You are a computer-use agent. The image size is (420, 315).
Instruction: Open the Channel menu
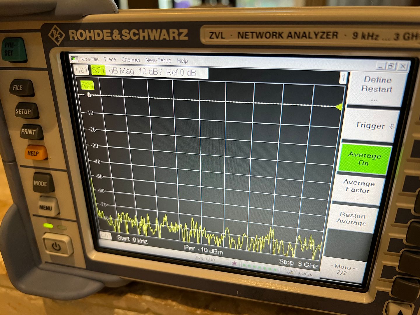pos(131,60)
